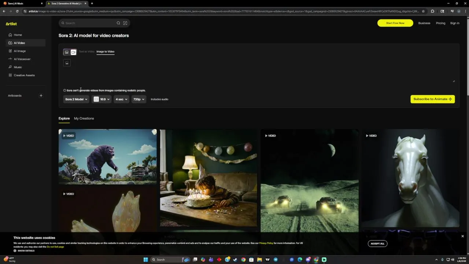
Task: Click the Start Free Now button
Action: 395,23
